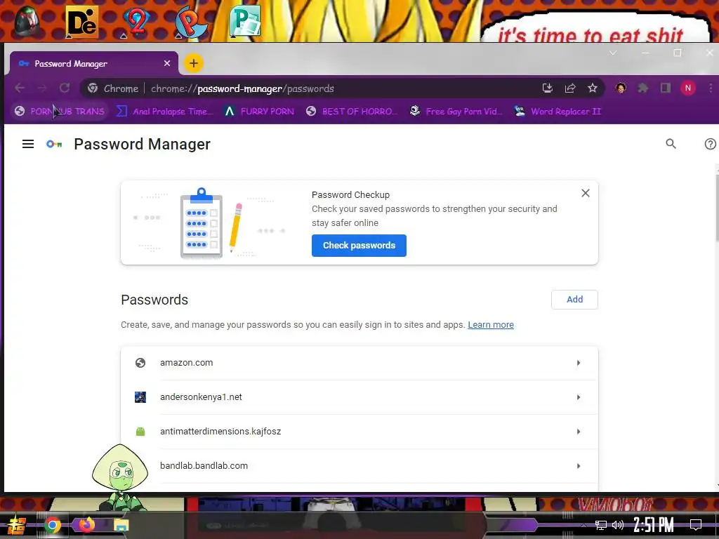The image size is (719, 539).
Task: Click the Start button on taskbar
Action: (x=16, y=525)
